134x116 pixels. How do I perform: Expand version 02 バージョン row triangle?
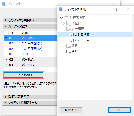tap(6, 60)
